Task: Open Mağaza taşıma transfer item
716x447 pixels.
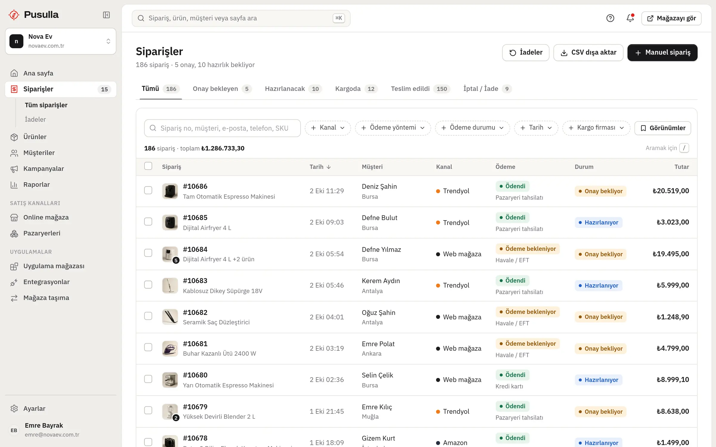Action: (x=61, y=298)
